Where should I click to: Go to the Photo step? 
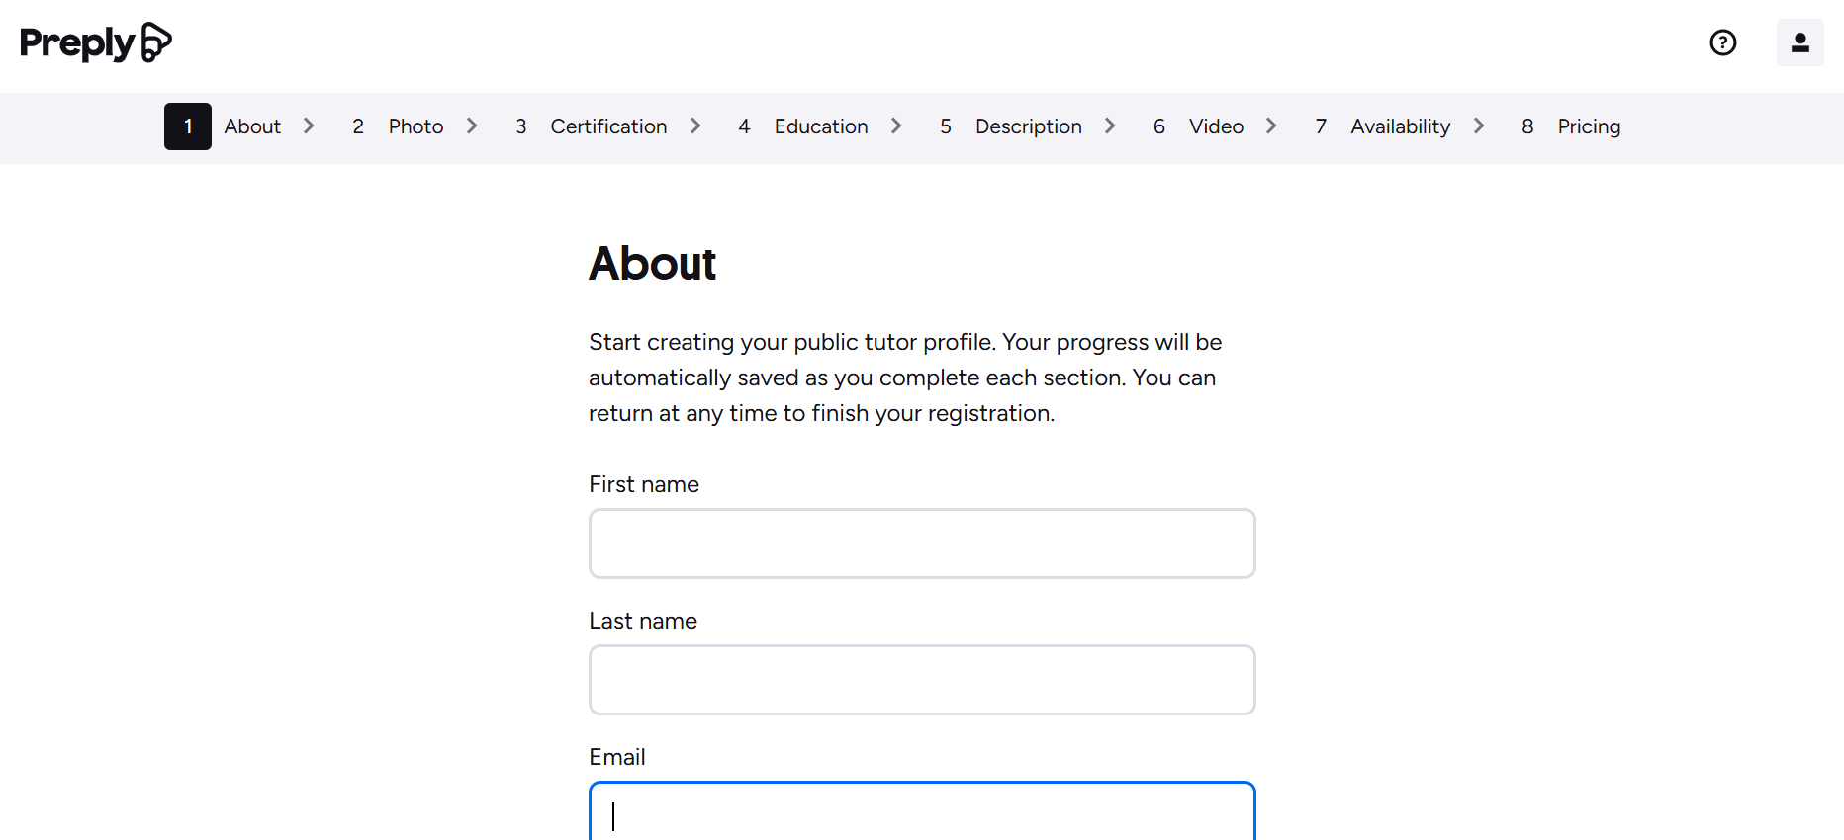[415, 126]
